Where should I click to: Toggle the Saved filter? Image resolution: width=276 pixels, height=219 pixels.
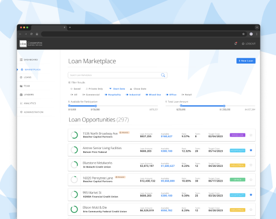[76, 89]
